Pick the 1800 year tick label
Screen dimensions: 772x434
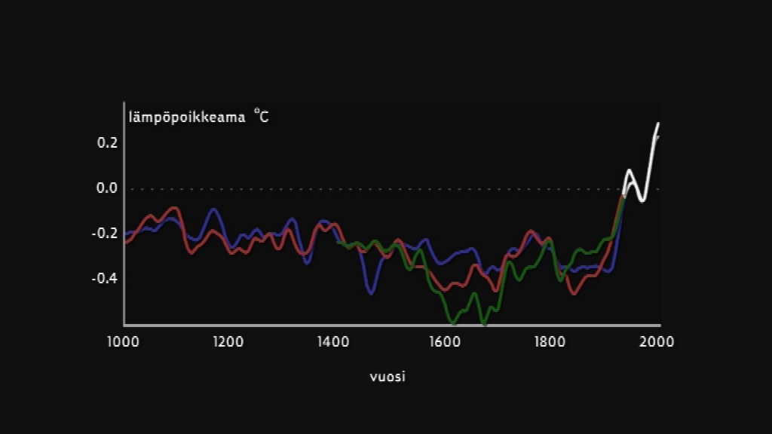[x=550, y=341]
